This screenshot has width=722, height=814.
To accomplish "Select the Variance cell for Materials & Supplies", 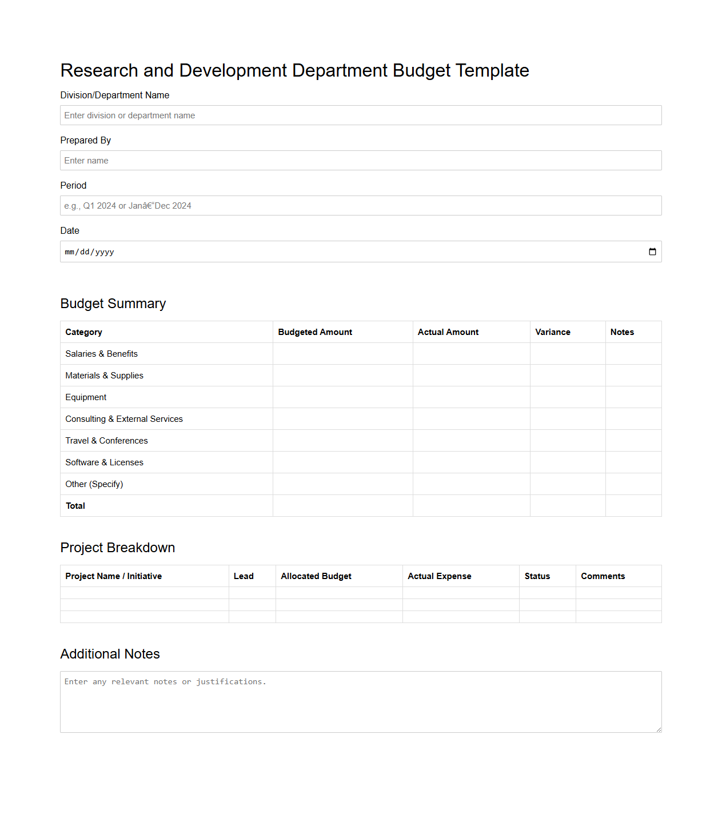I will [567, 375].
